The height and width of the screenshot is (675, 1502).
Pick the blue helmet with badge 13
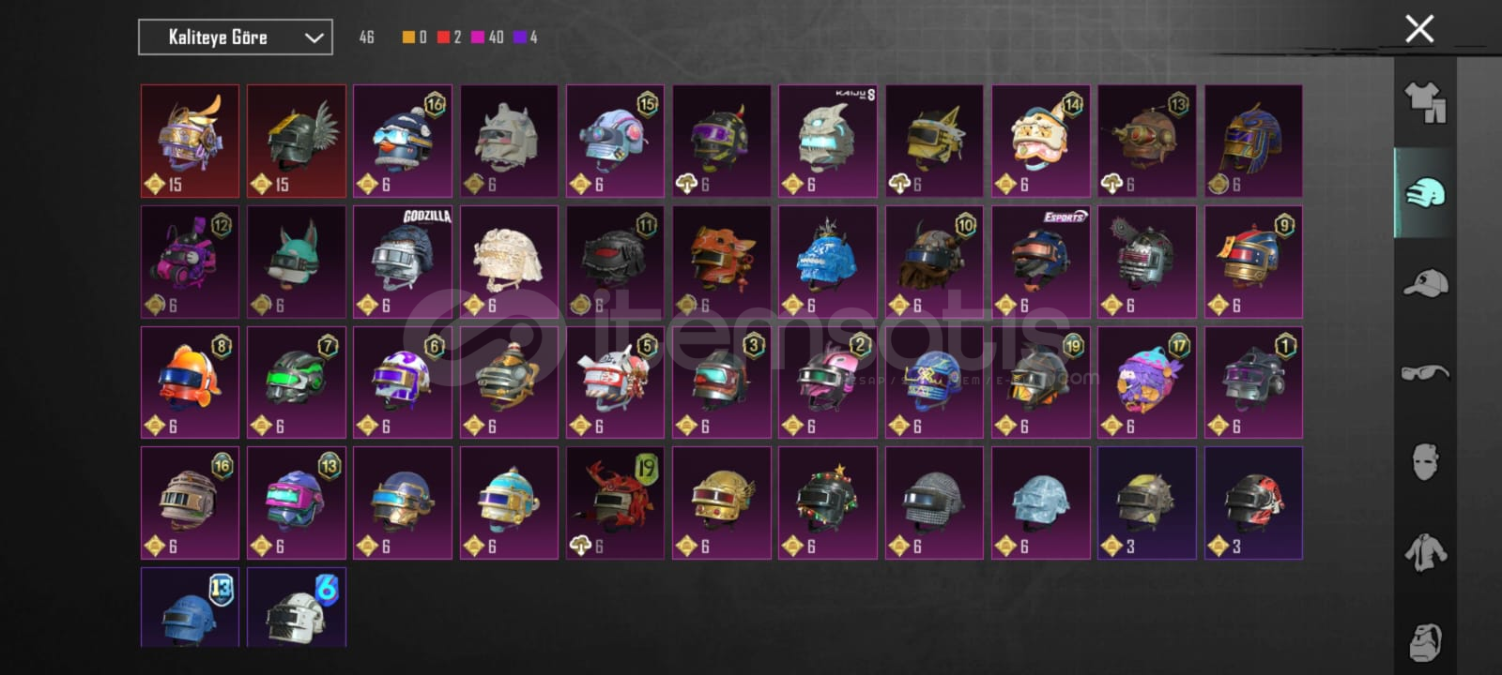tap(191, 607)
